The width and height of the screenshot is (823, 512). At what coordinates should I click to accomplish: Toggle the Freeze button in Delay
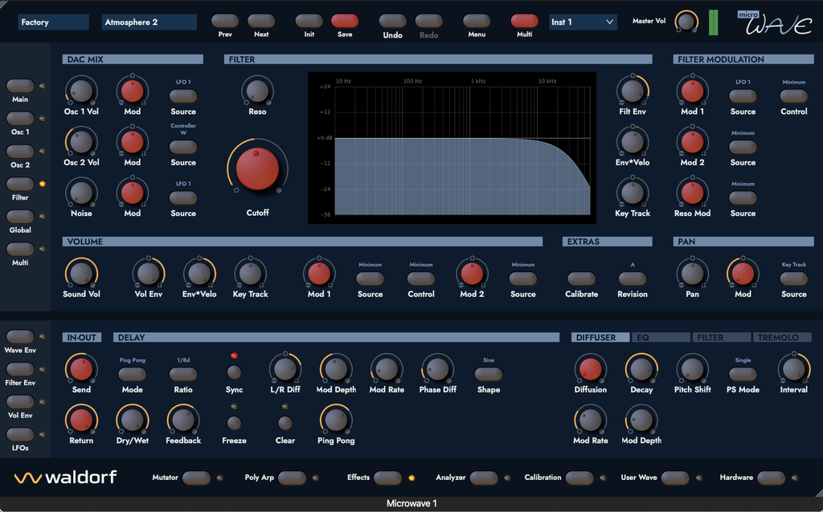[234, 423]
